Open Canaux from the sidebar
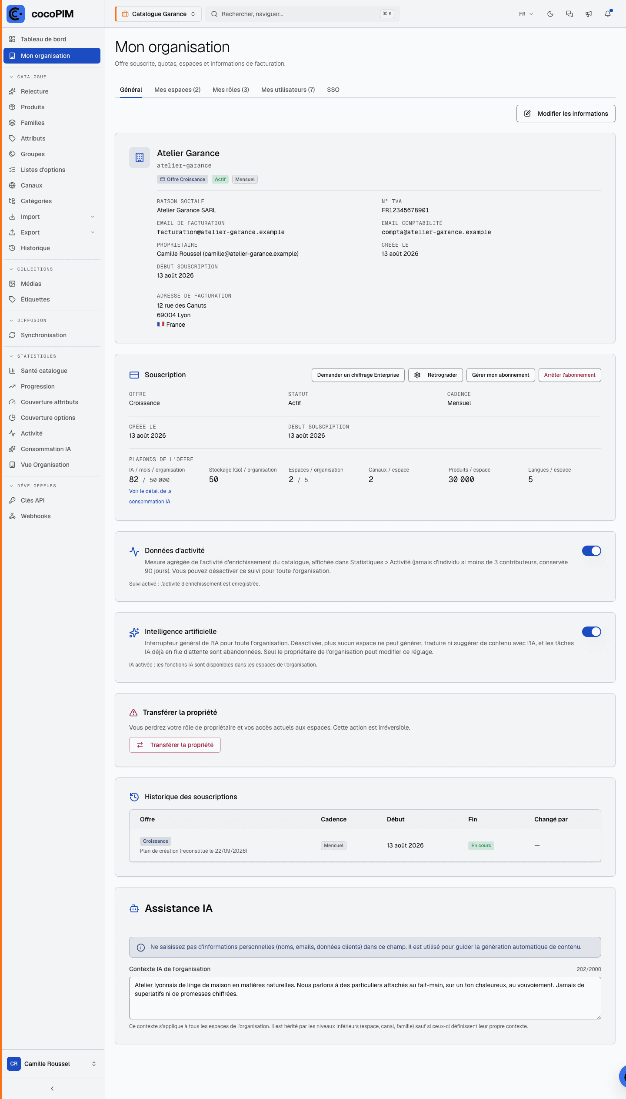Image resolution: width=626 pixels, height=1099 pixels. [52, 185]
